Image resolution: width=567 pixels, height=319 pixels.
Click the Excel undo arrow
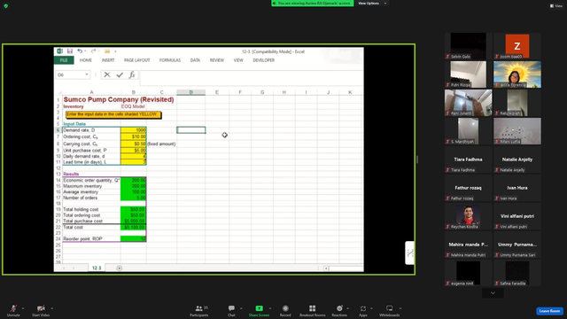point(80,51)
